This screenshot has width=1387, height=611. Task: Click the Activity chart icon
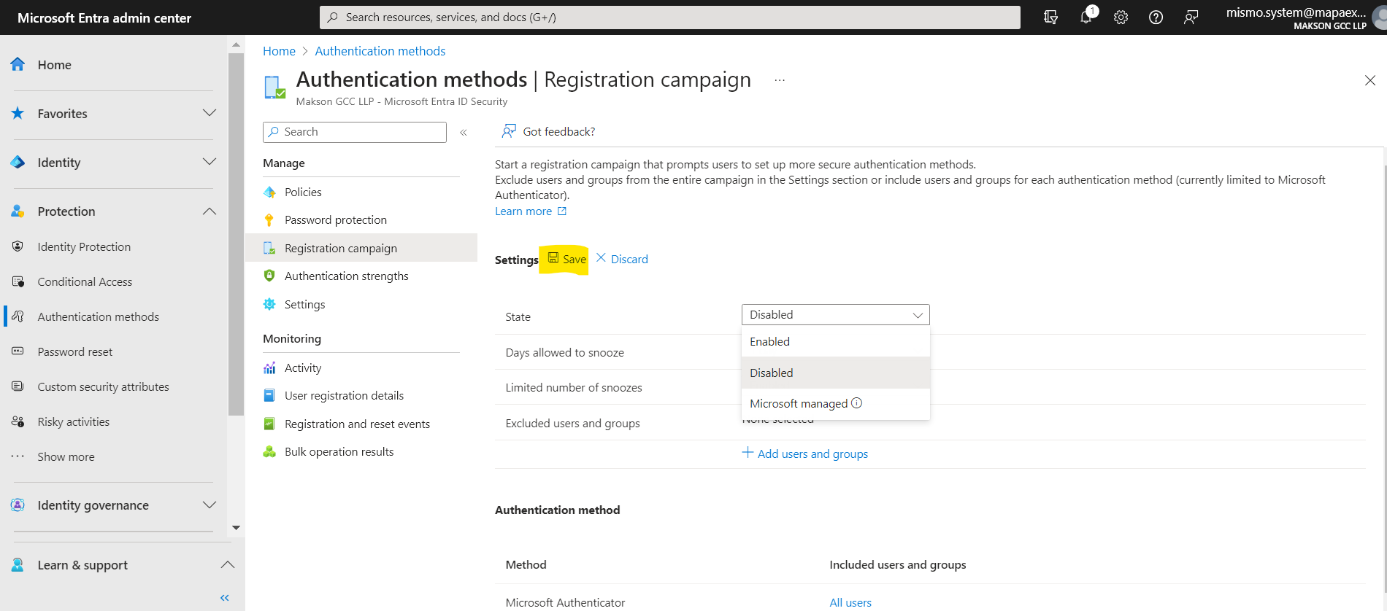point(269,367)
